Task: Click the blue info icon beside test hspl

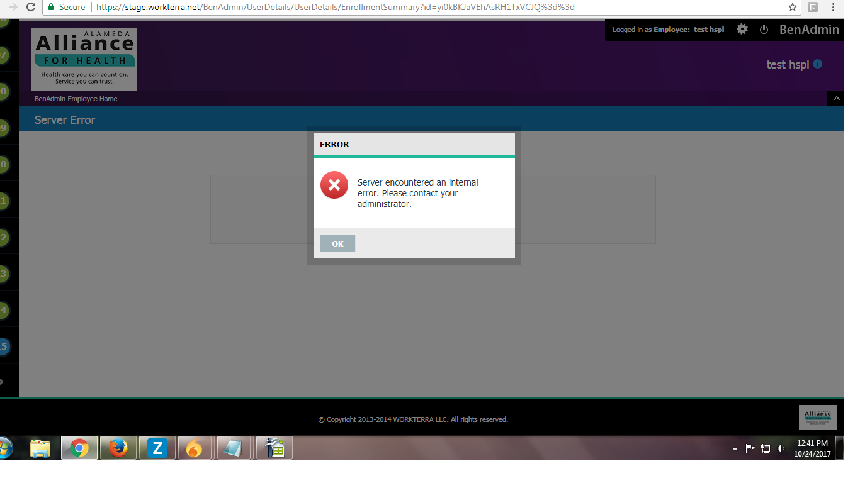Action: (818, 64)
